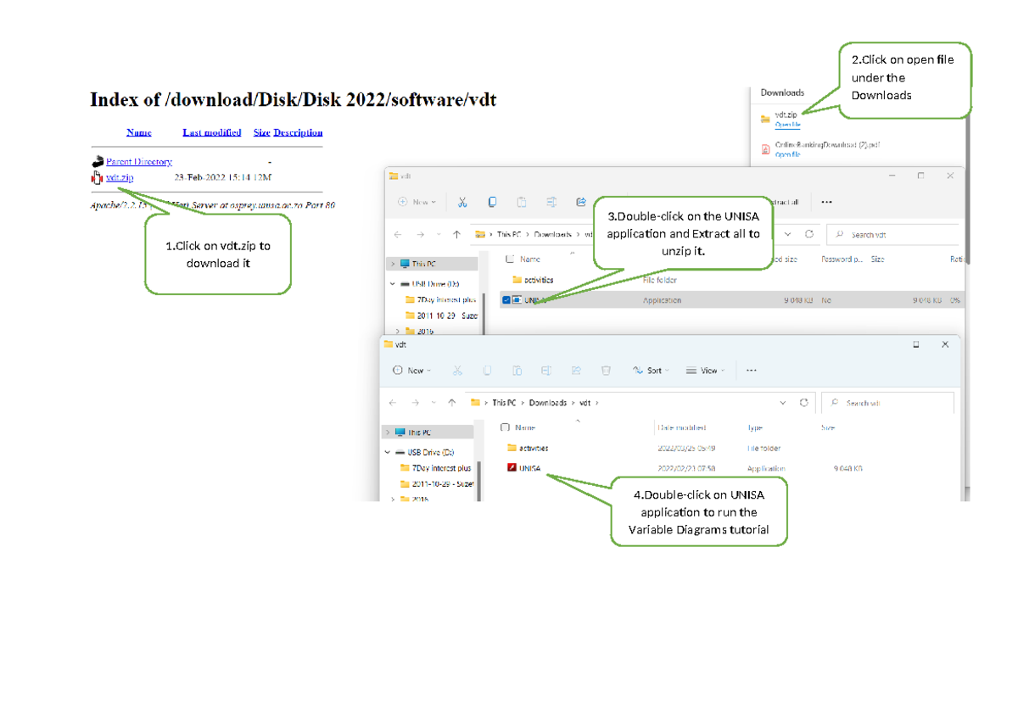Tick the select-all checkbox beside Name in the upper window
Viewport: 1018px width, 720px height.
509,260
